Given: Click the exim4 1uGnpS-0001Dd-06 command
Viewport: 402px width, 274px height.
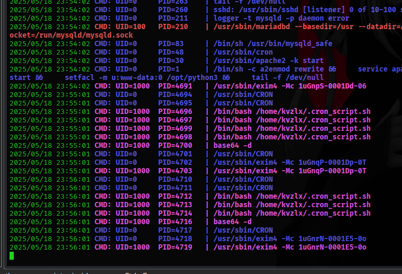Looking at the screenshot, I should [289, 86].
